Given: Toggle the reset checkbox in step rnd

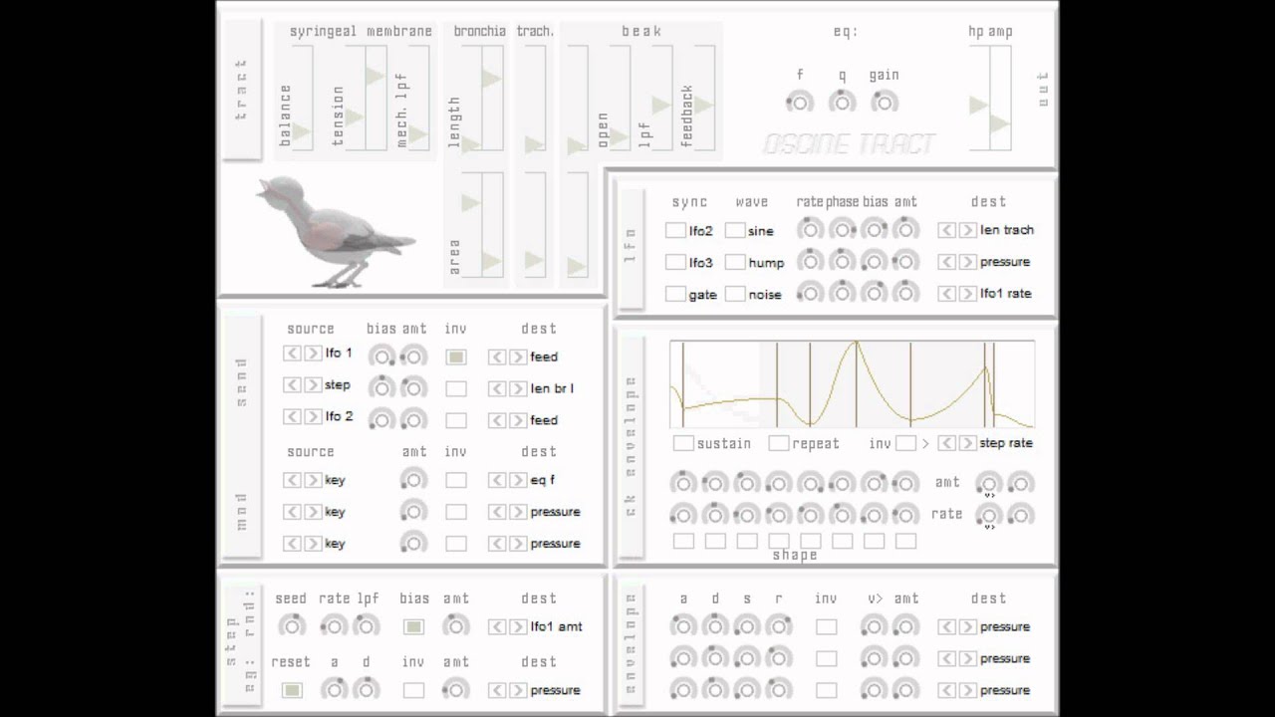Looking at the screenshot, I should click(x=291, y=690).
